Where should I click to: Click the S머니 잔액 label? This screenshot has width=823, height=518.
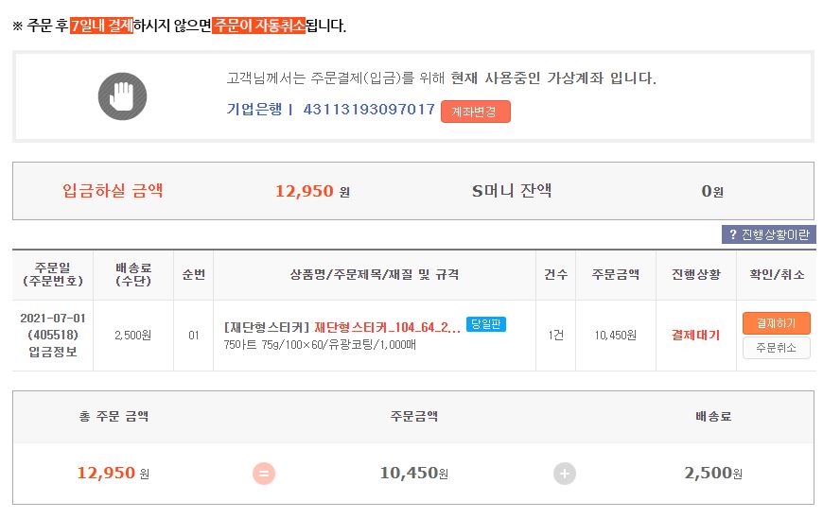tap(512, 190)
